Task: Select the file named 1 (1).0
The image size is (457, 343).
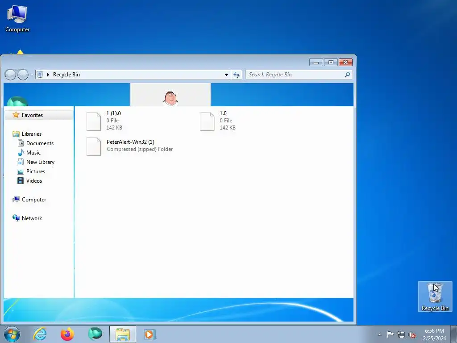Action: point(114,113)
